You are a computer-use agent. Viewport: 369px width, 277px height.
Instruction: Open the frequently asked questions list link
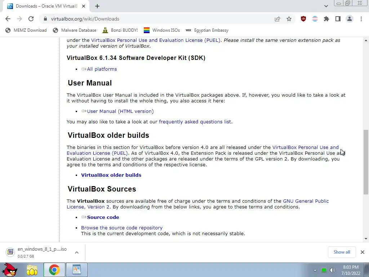tap(195, 122)
